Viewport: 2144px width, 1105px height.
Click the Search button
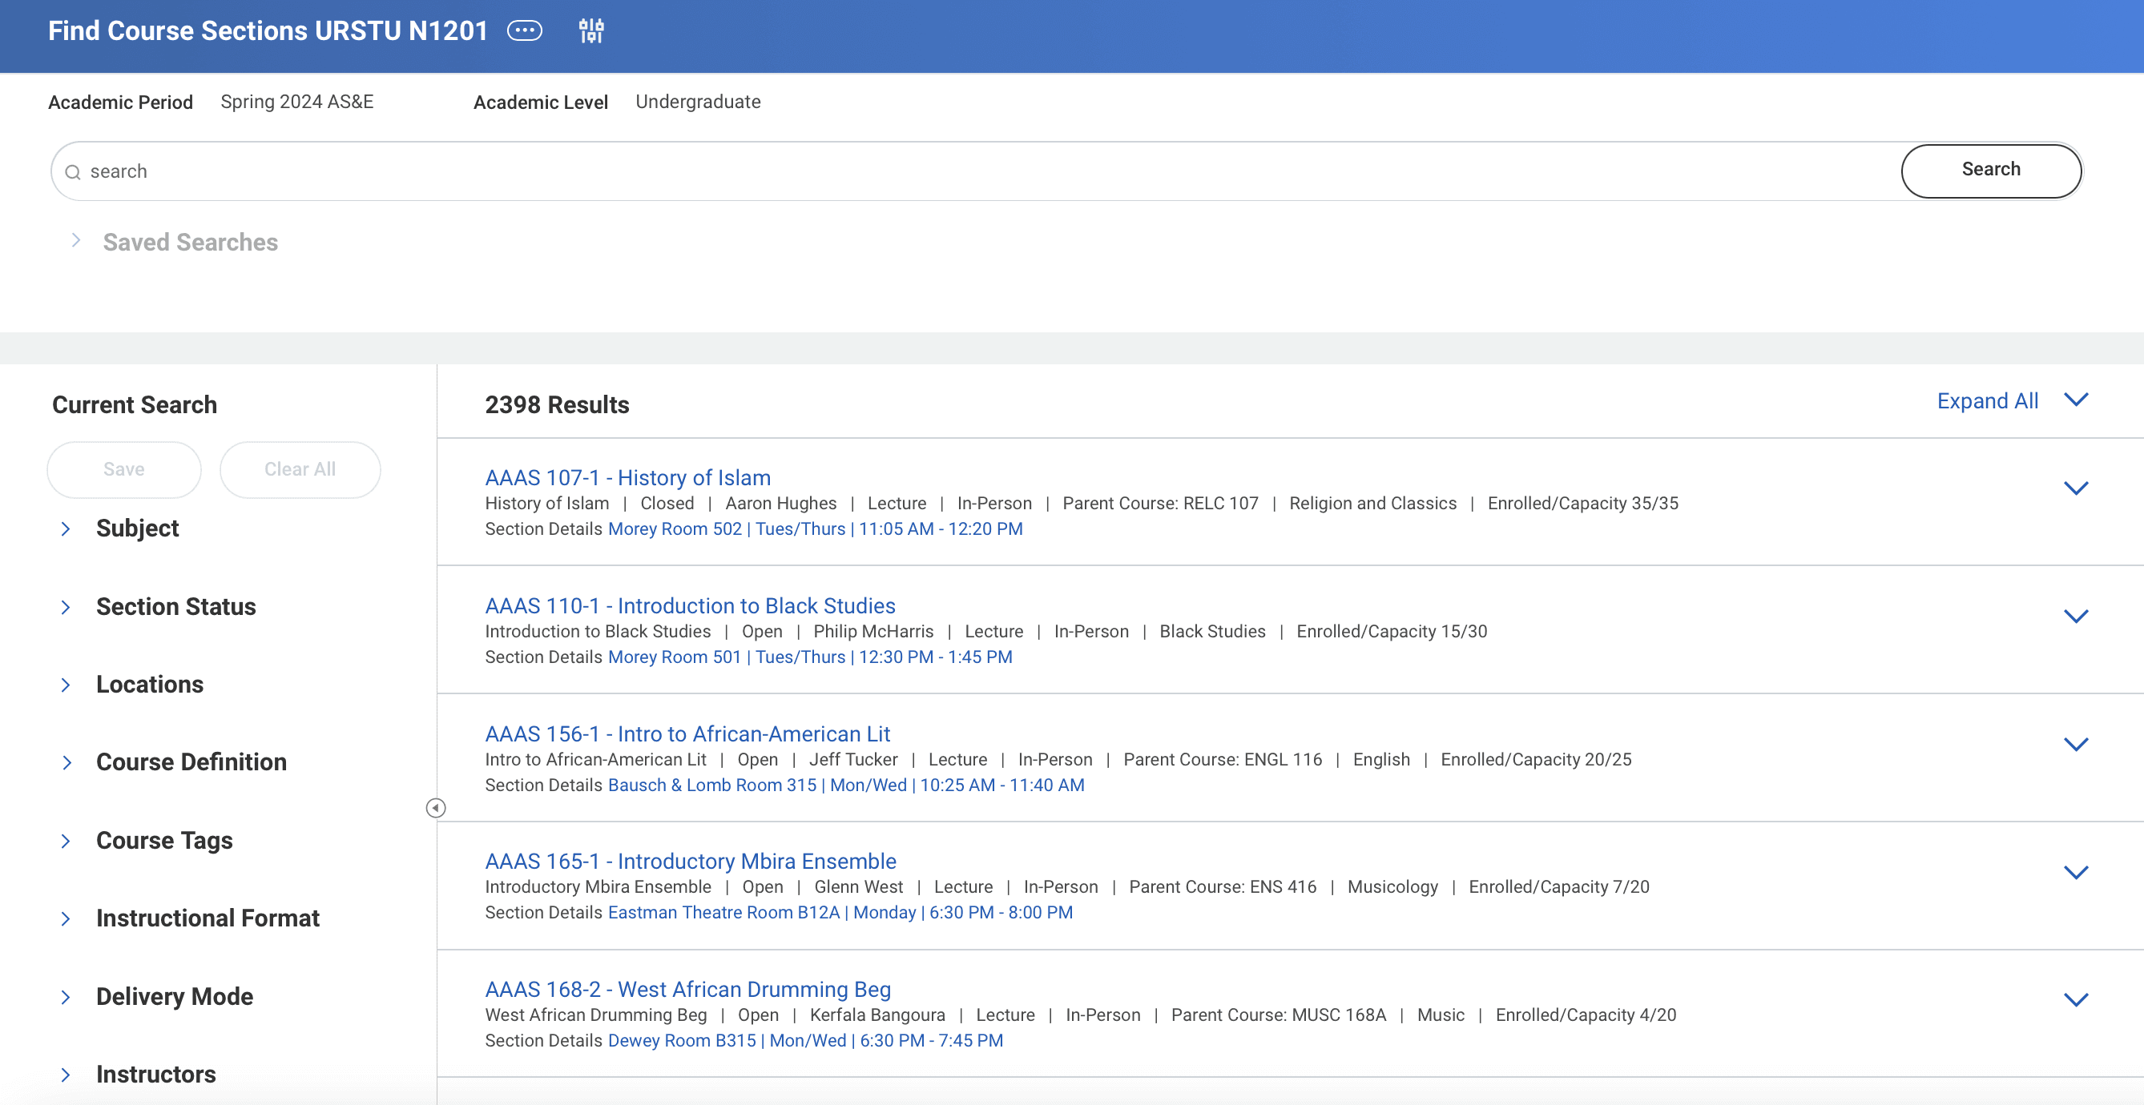point(1990,170)
